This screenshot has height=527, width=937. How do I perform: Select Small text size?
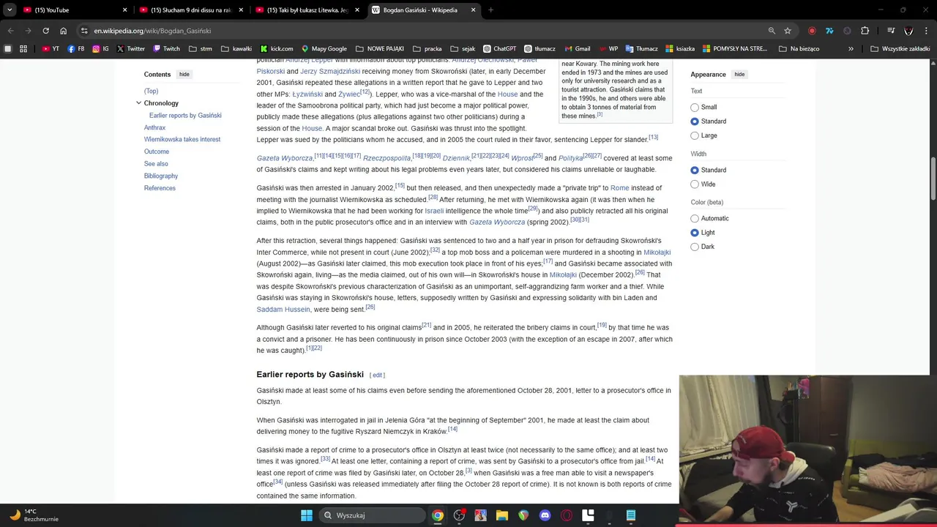tap(695, 108)
